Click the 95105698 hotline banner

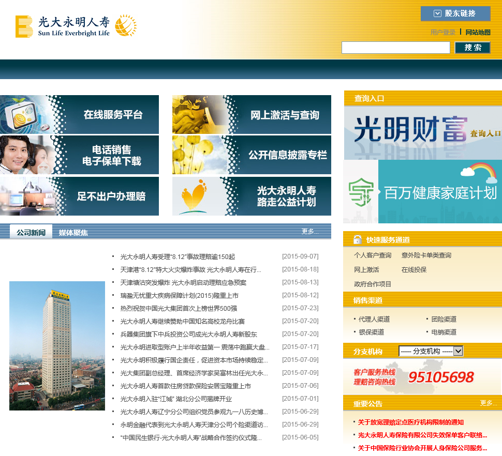click(422, 376)
